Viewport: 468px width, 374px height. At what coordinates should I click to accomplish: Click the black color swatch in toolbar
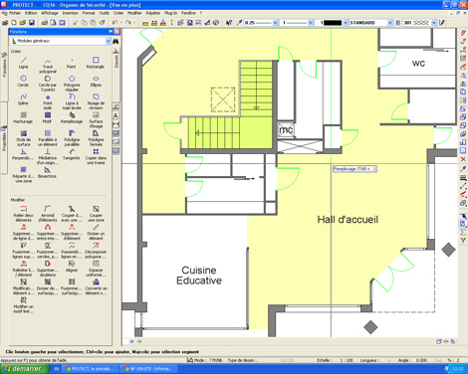pyautogui.click(x=333, y=23)
